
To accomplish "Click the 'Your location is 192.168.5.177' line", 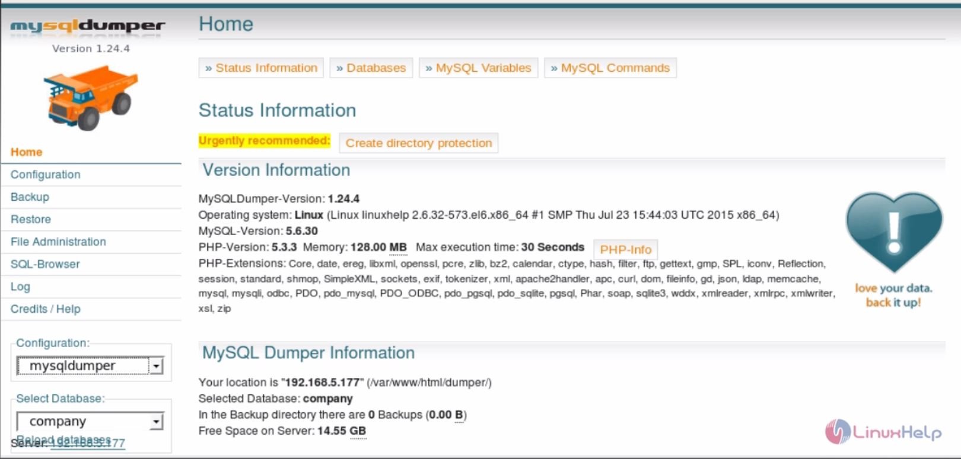I will click(345, 383).
